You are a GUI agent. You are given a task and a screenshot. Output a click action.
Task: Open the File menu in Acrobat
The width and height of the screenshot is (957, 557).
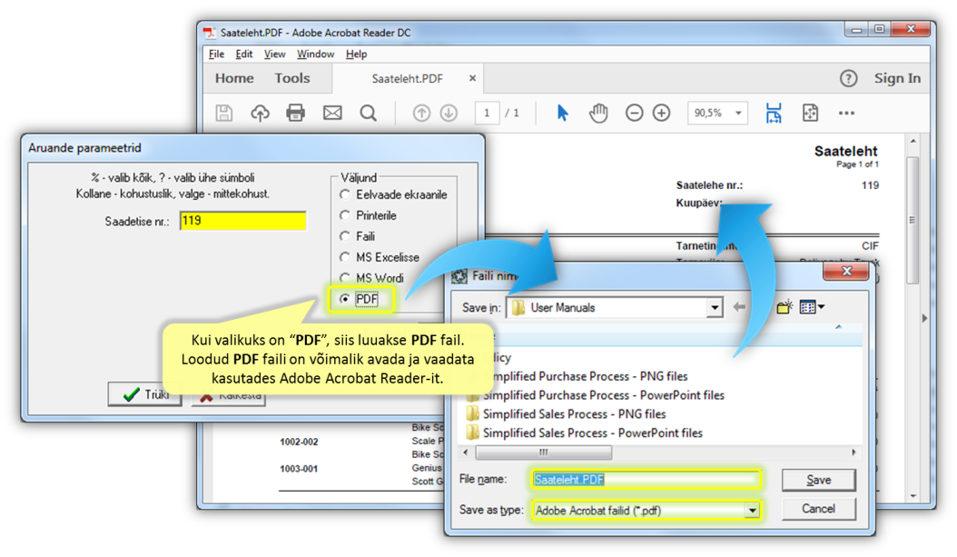pos(216,55)
